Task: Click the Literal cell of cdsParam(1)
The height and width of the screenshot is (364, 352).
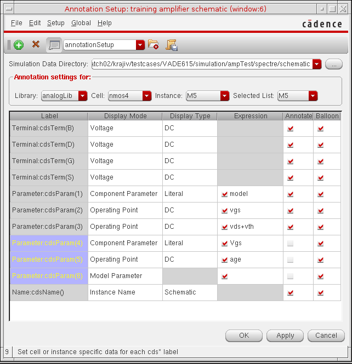Action: pyautogui.click(x=190, y=194)
